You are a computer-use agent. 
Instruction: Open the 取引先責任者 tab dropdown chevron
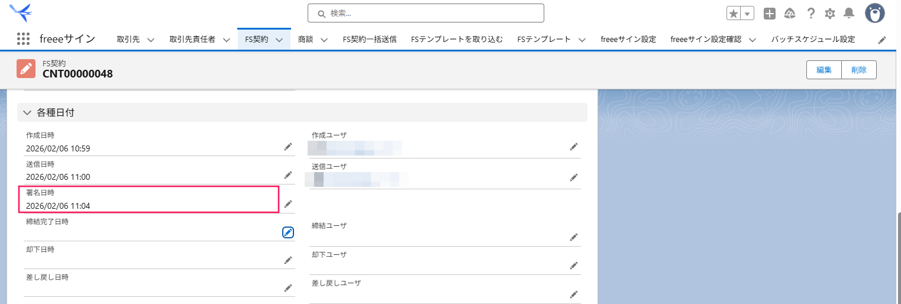(x=227, y=40)
